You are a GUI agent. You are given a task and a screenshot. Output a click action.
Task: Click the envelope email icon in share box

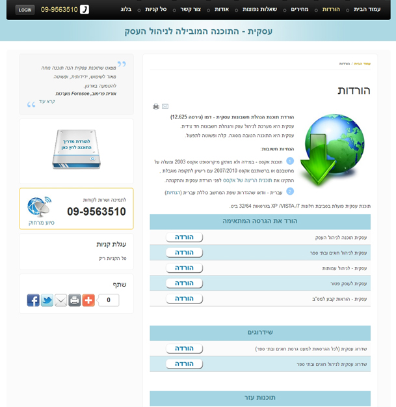click(x=60, y=300)
